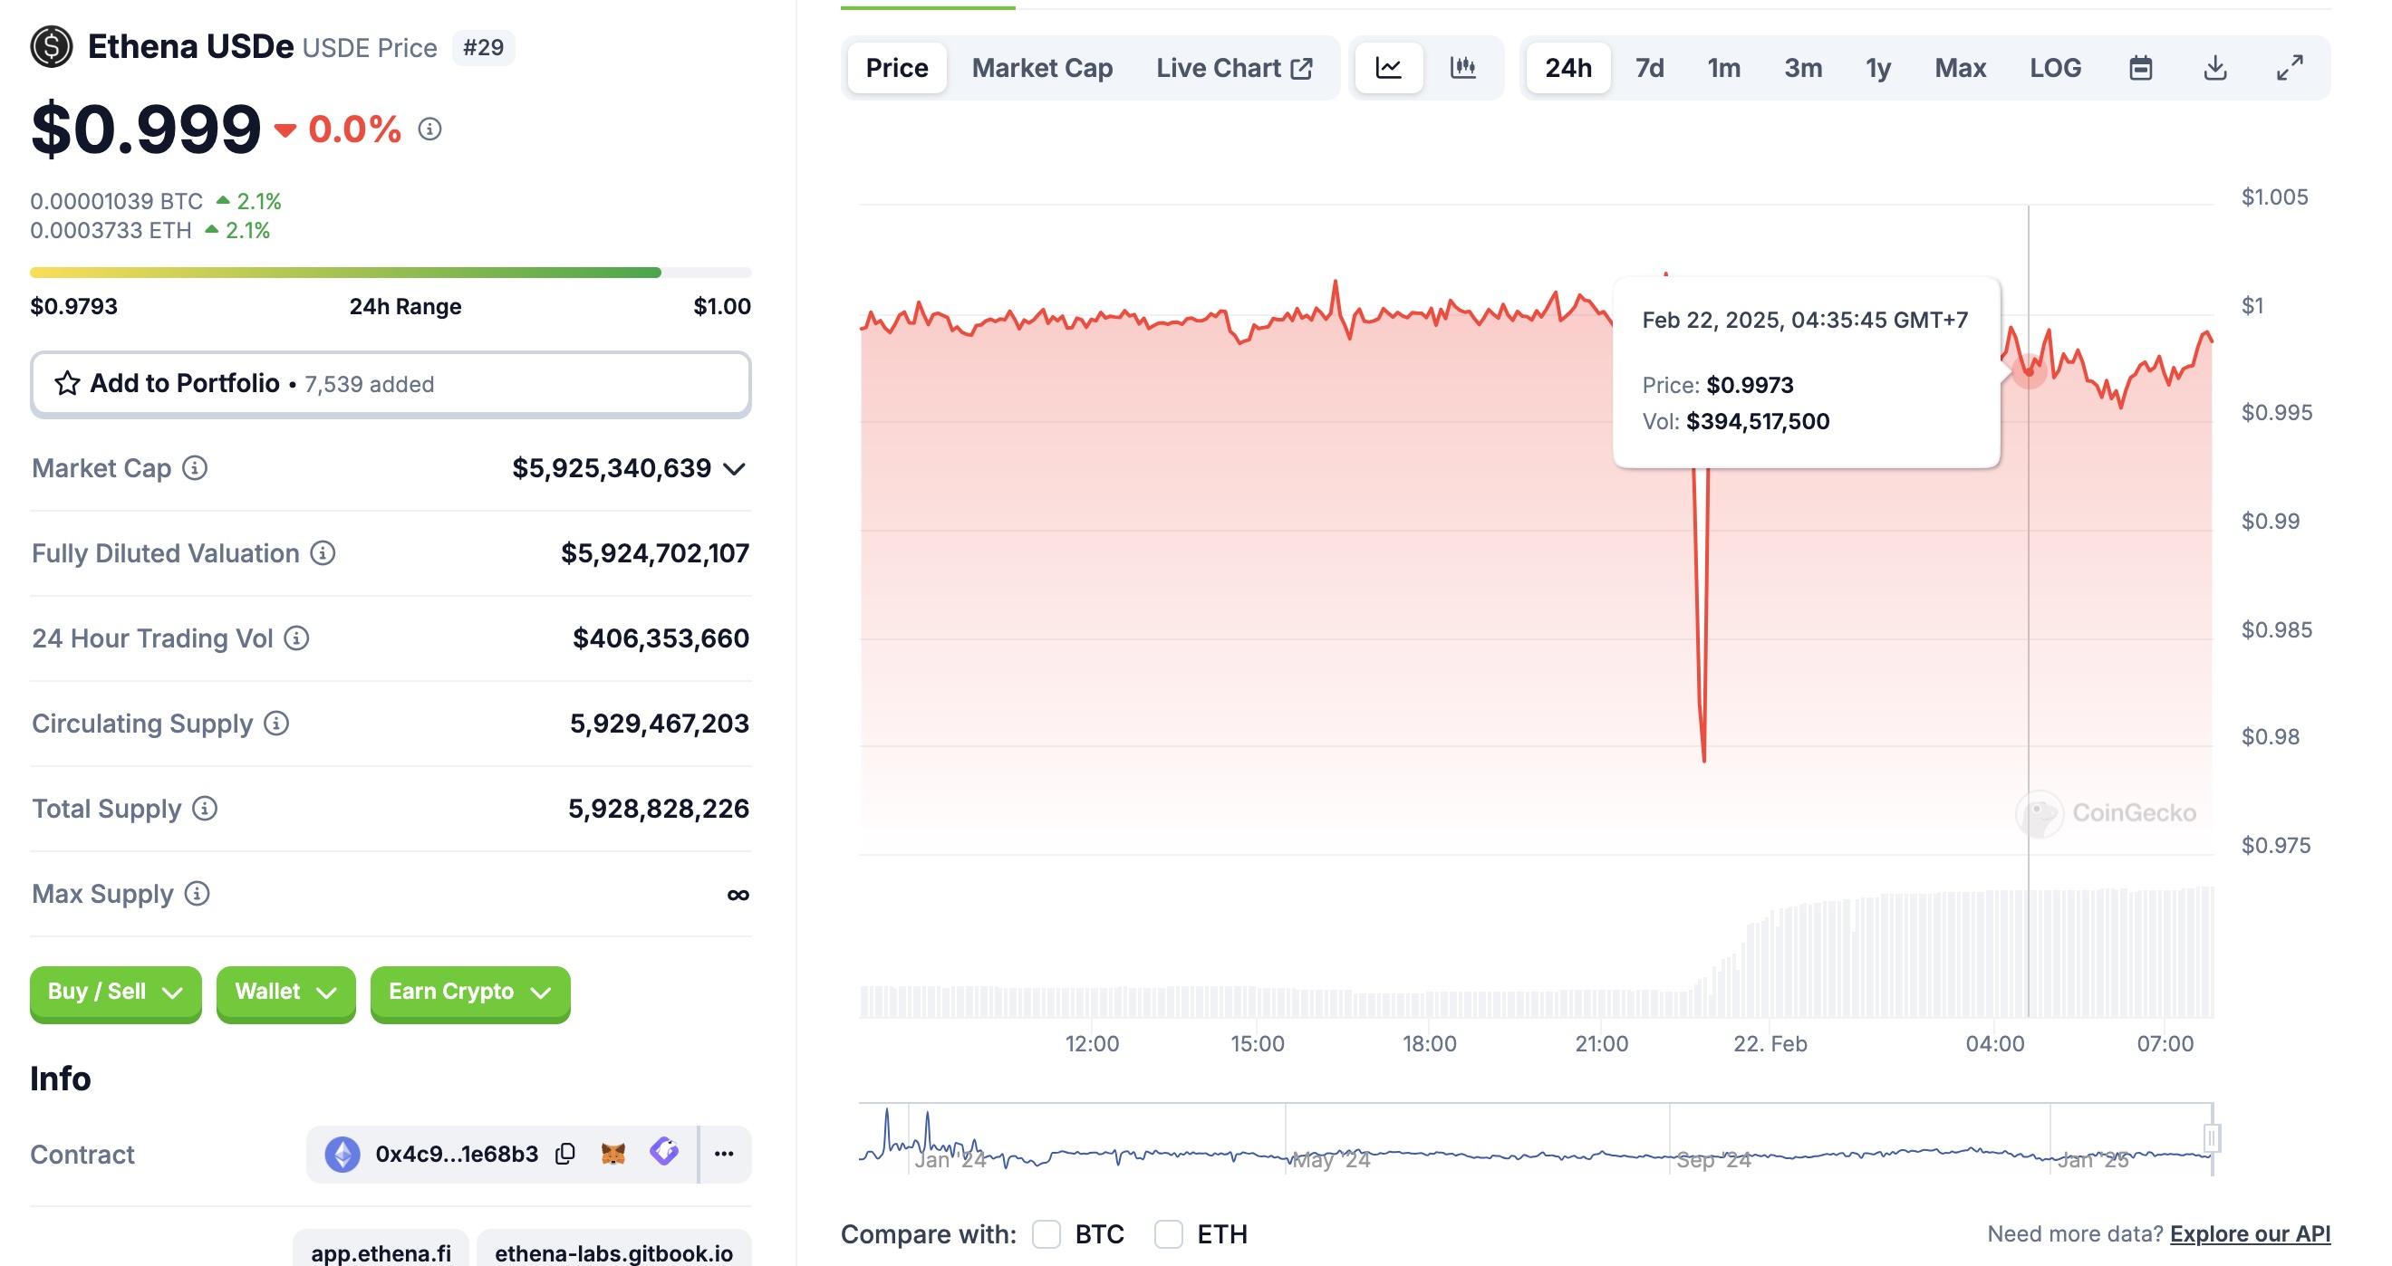Click the Ethereum chain icon in Contract
Screen dimensions: 2392x1266
point(342,1154)
